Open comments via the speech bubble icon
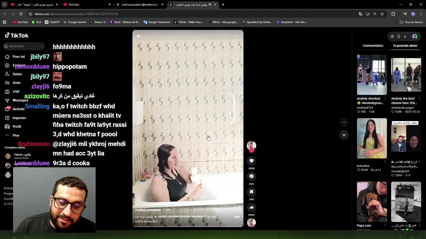The height and width of the screenshot is (239, 426). [252, 176]
